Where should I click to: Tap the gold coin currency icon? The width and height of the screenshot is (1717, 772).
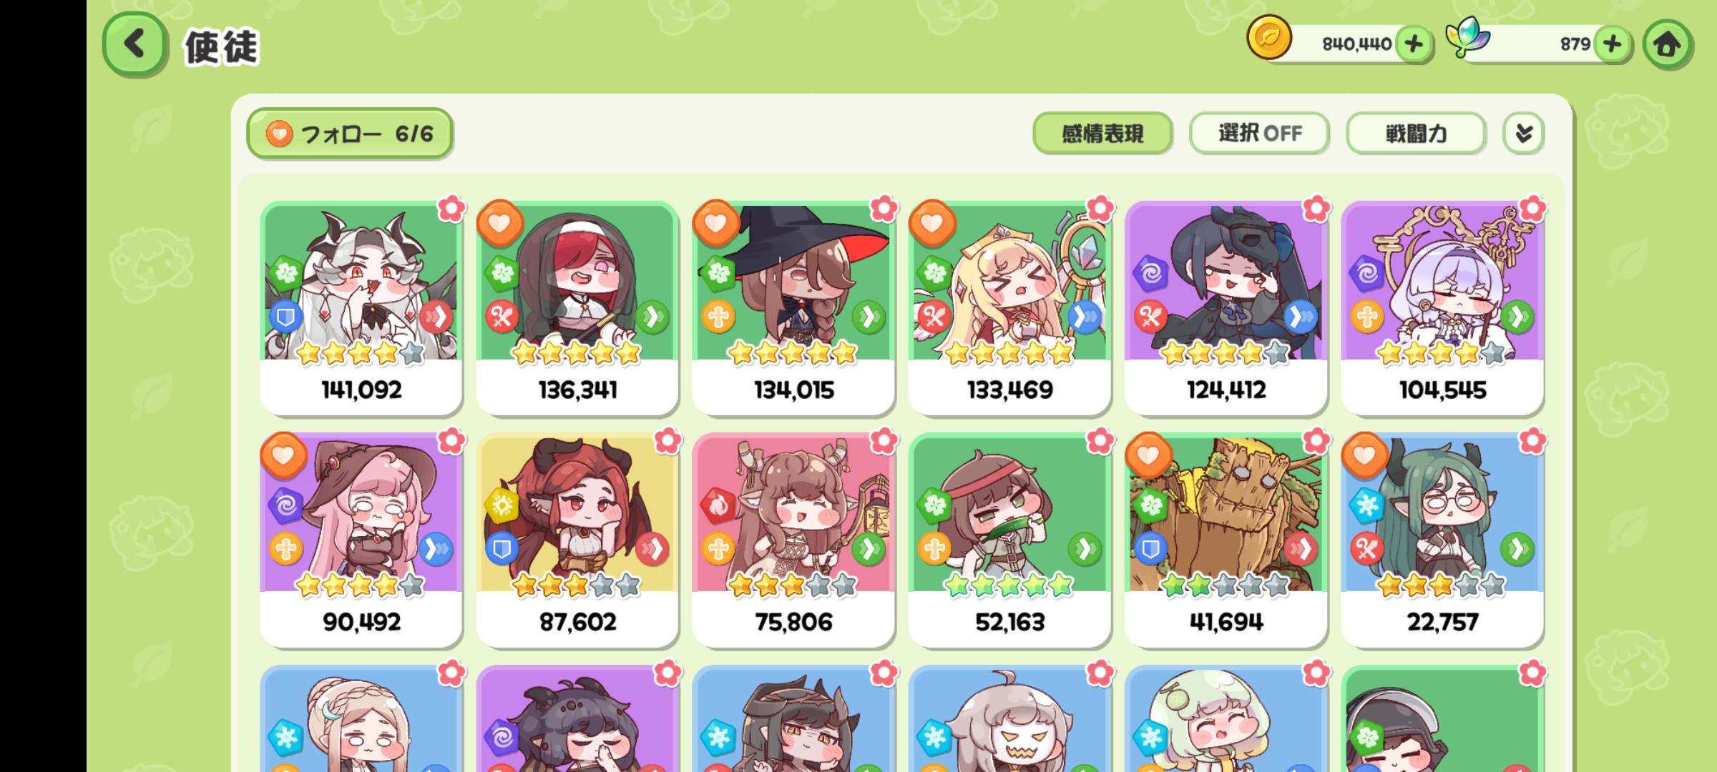(x=1269, y=37)
